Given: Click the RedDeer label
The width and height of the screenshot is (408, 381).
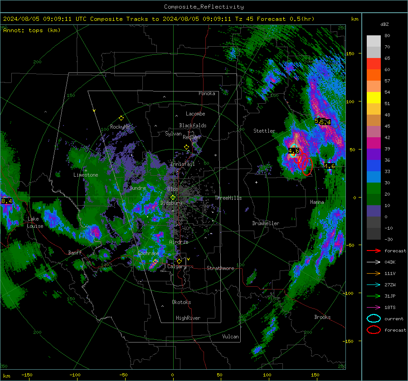Looking at the screenshot, I should tap(192, 137).
